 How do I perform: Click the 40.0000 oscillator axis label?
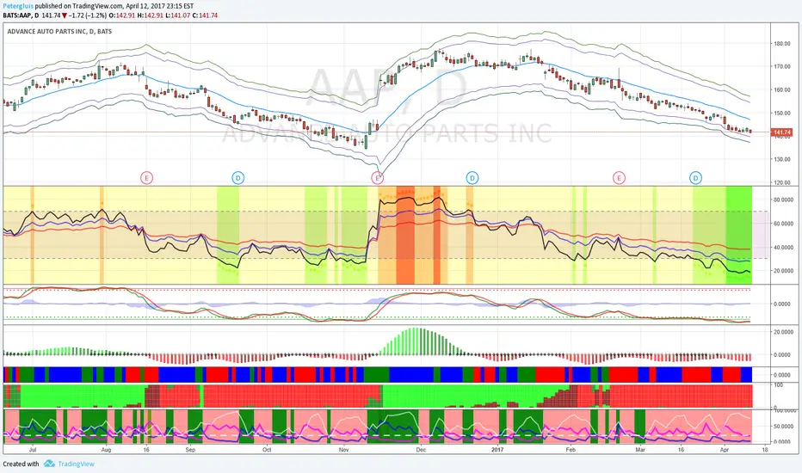783,247
